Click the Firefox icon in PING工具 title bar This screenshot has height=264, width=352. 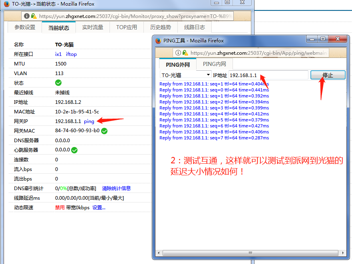pyautogui.click(x=158, y=40)
